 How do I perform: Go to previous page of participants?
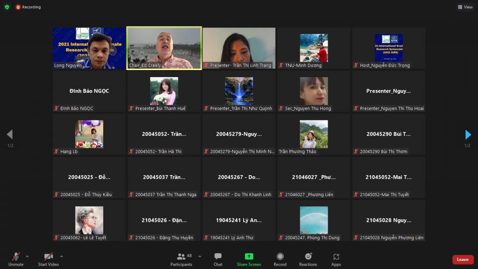point(10,134)
